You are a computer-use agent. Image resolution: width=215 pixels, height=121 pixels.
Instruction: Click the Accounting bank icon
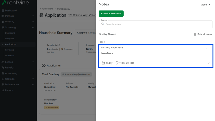[x=3, y=73]
